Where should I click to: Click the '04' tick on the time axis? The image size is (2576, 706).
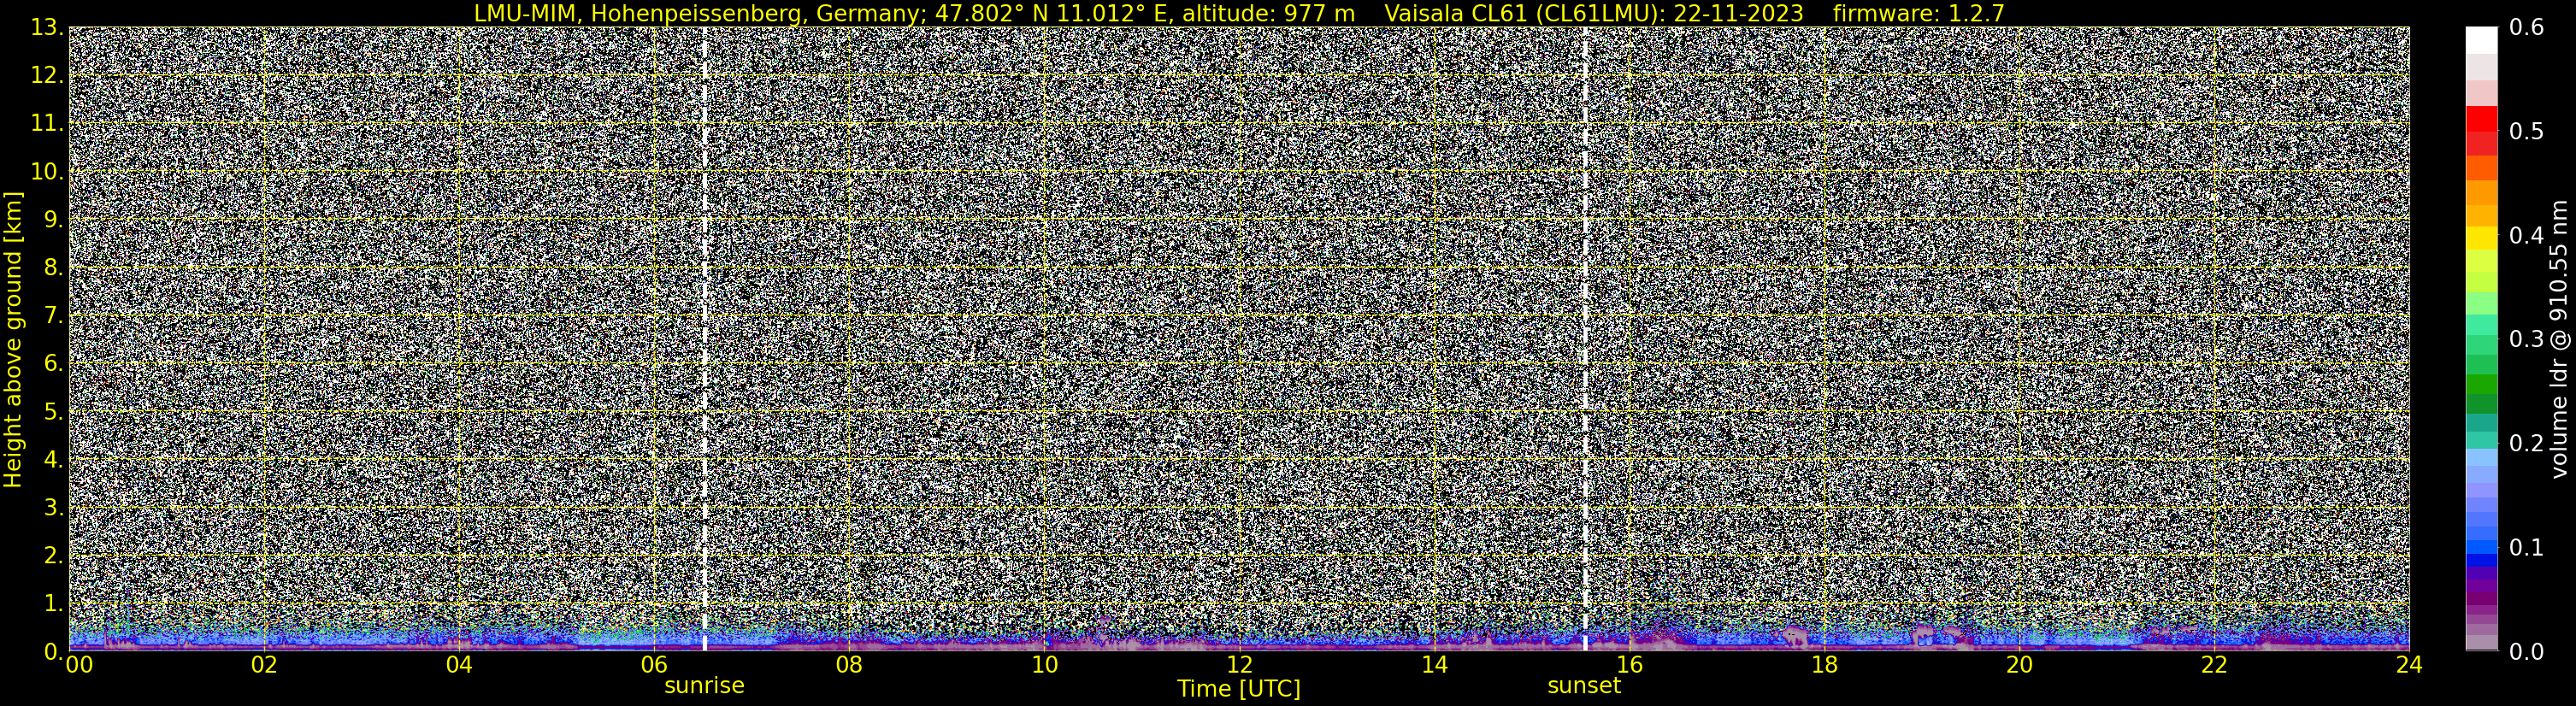458,665
